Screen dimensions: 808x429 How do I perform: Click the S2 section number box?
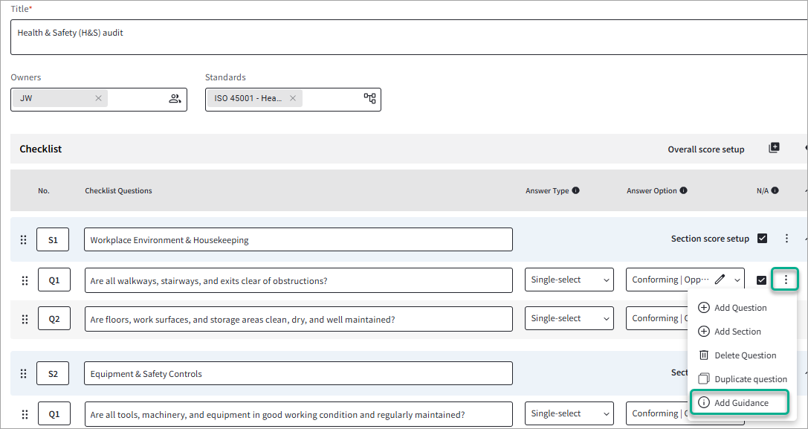[x=53, y=374]
